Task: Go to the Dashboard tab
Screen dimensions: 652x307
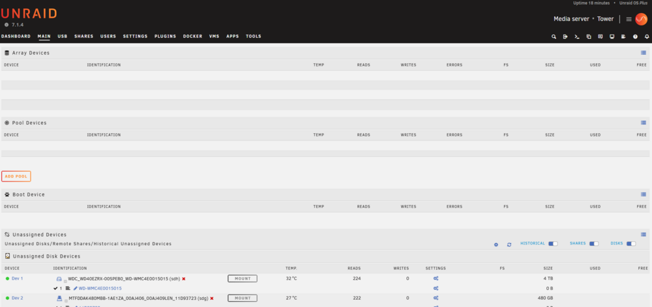Action: [x=16, y=36]
